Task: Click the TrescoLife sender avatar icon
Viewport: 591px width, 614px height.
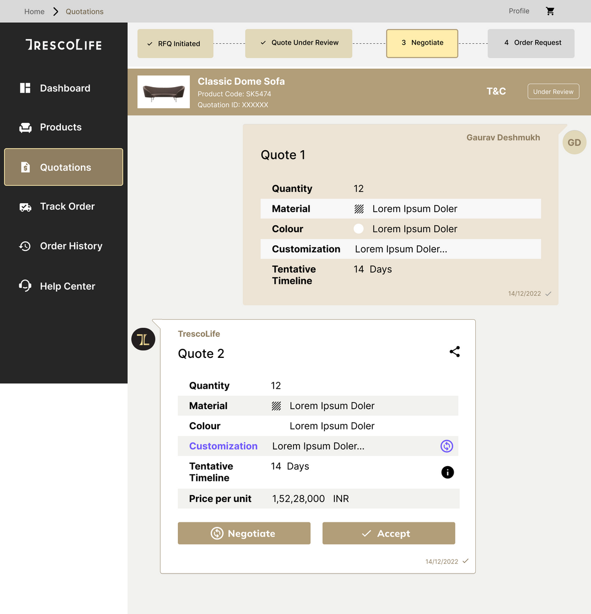Action: [143, 339]
